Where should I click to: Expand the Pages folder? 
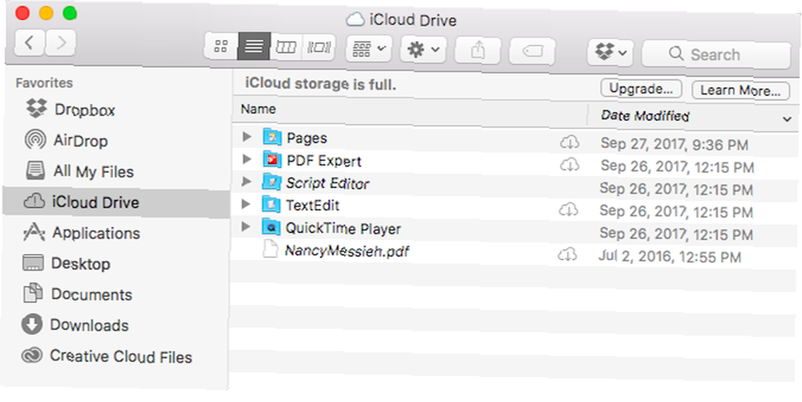[247, 136]
